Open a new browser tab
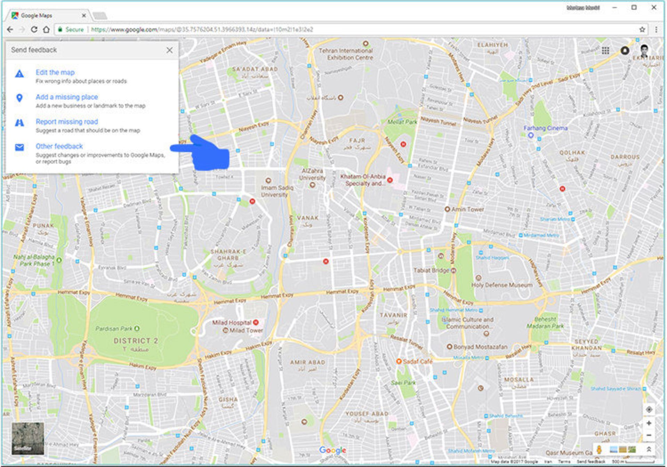The width and height of the screenshot is (667, 467). [x=100, y=16]
